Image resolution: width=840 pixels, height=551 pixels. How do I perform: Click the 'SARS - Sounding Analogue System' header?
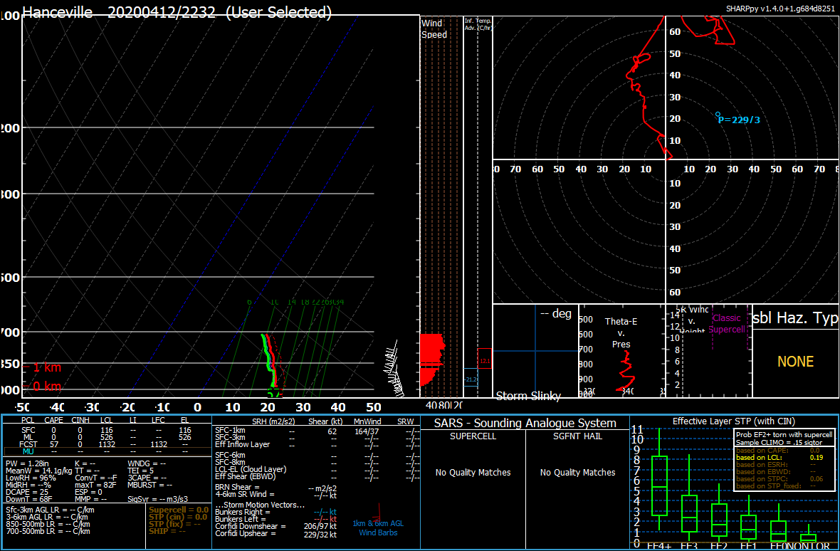525,423
